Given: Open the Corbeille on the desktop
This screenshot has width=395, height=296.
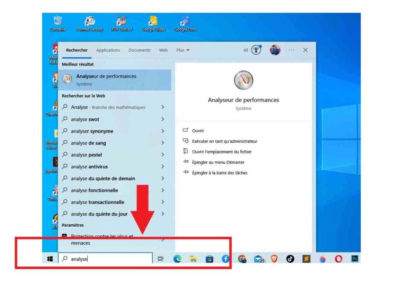Looking at the screenshot, I should click(x=57, y=21).
